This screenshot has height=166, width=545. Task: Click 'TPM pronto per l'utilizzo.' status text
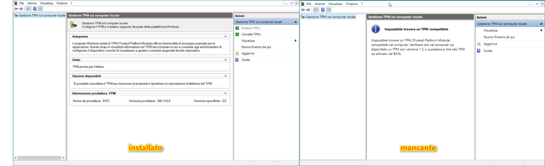(88, 67)
